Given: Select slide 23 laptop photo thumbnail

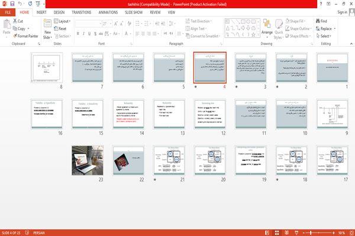Looking at the screenshot, I should click(x=88, y=160).
